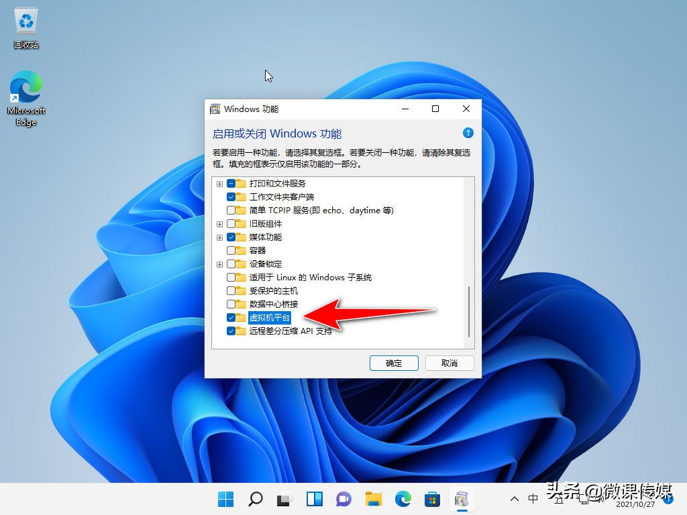The image size is (687, 515).
Task: Launch Microsoft Edge from the taskbar
Action: [x=403, y=499]
